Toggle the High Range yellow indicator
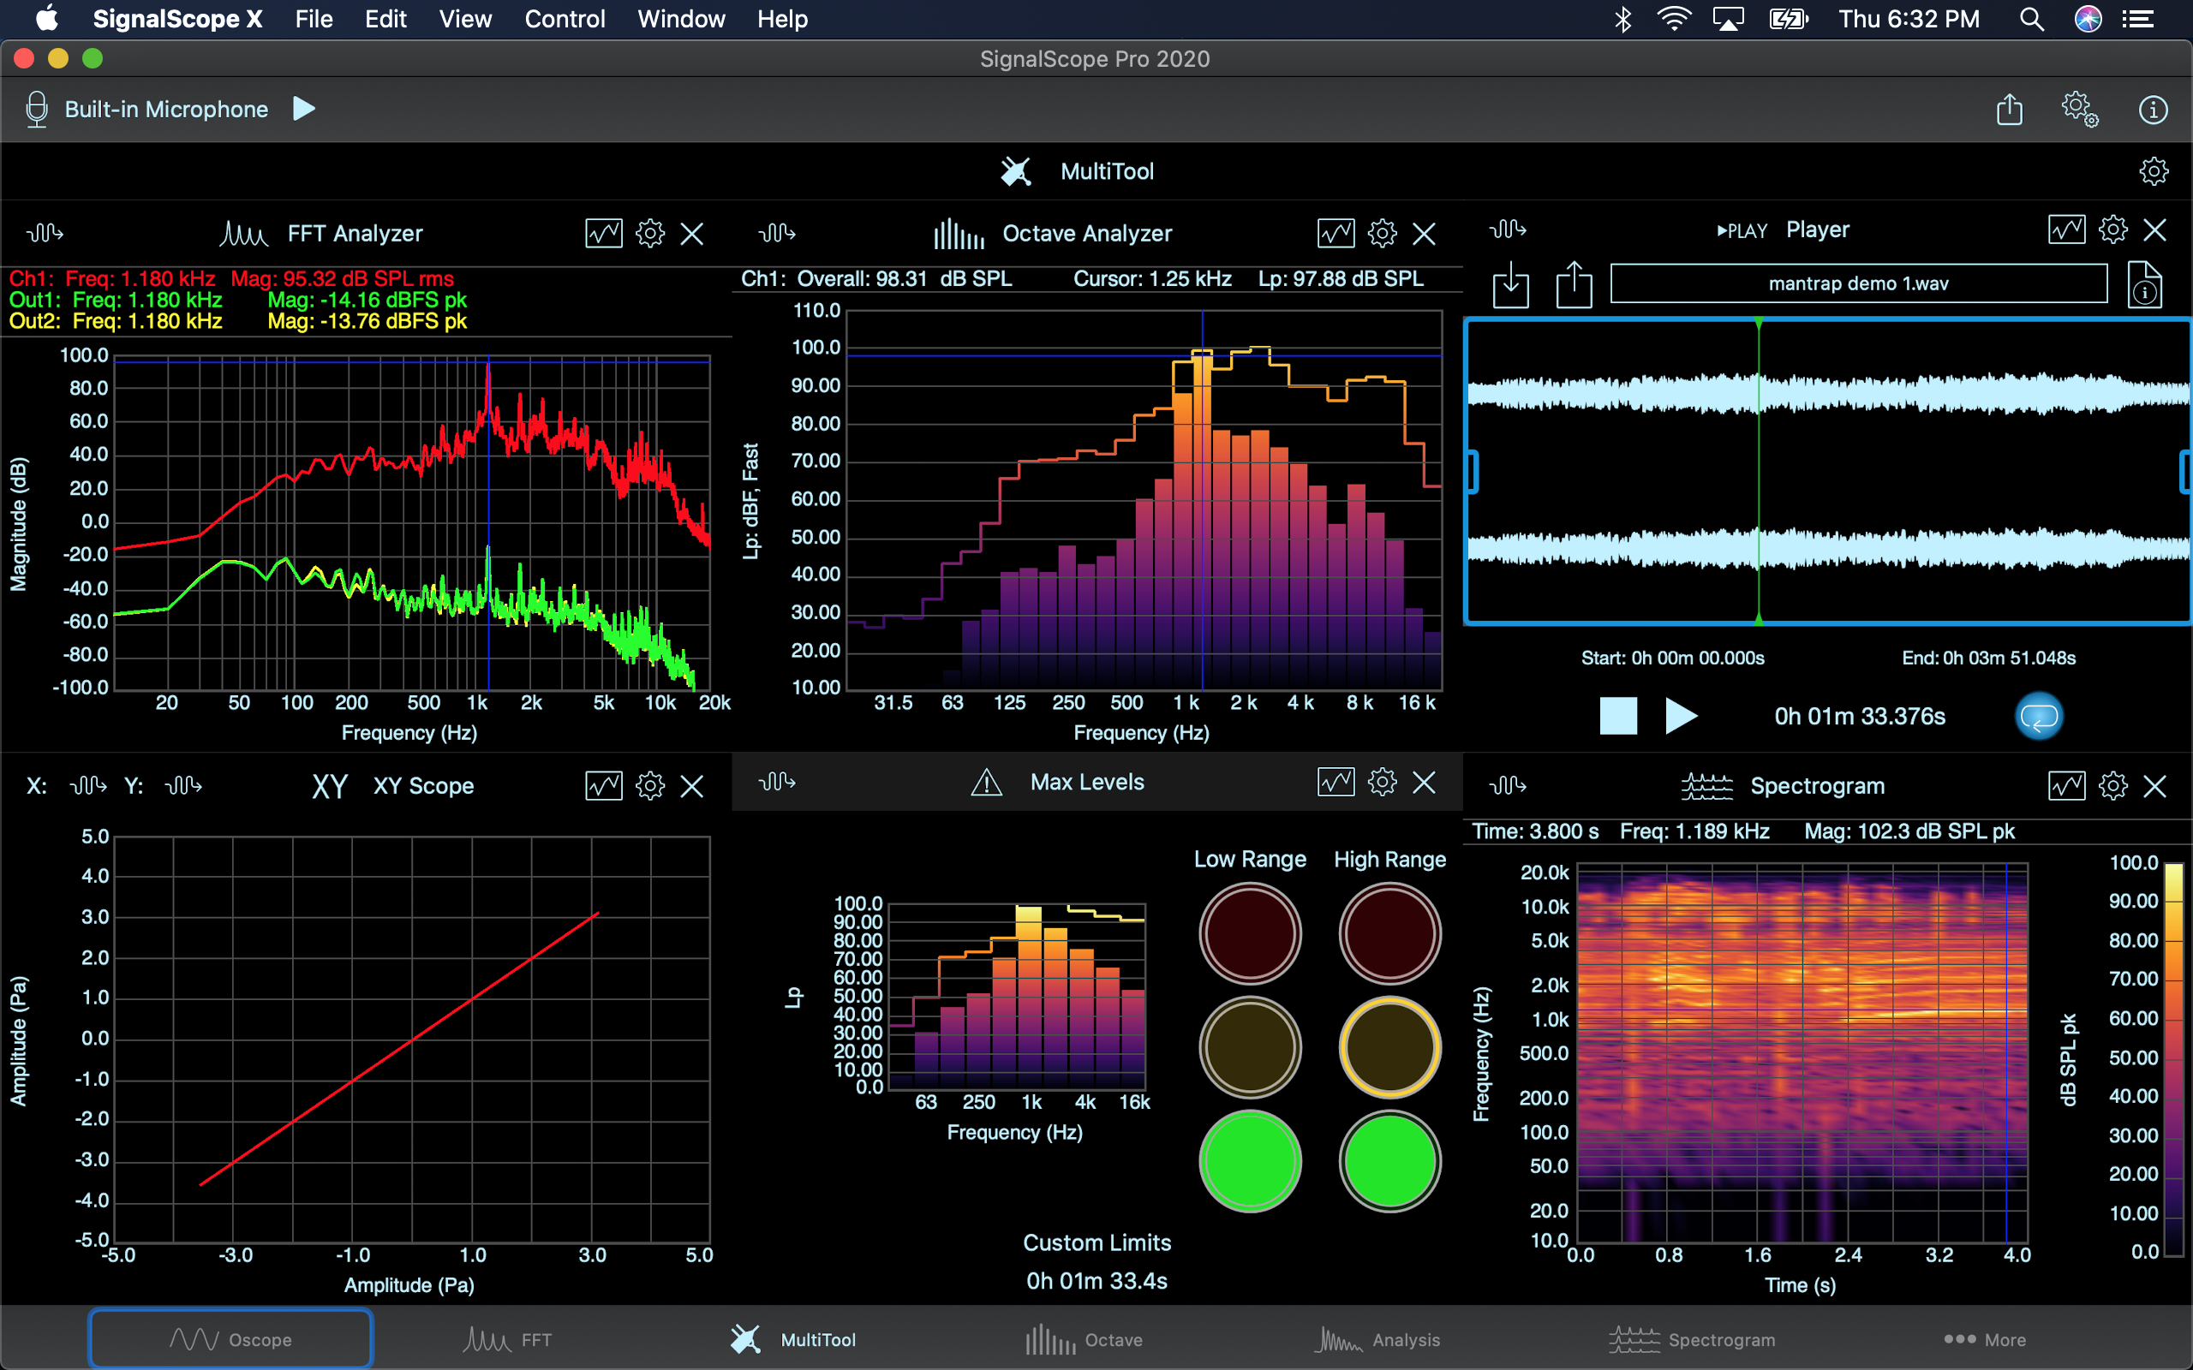This screenshot has width=2193, height=1370. [x=1389, y=1047]
